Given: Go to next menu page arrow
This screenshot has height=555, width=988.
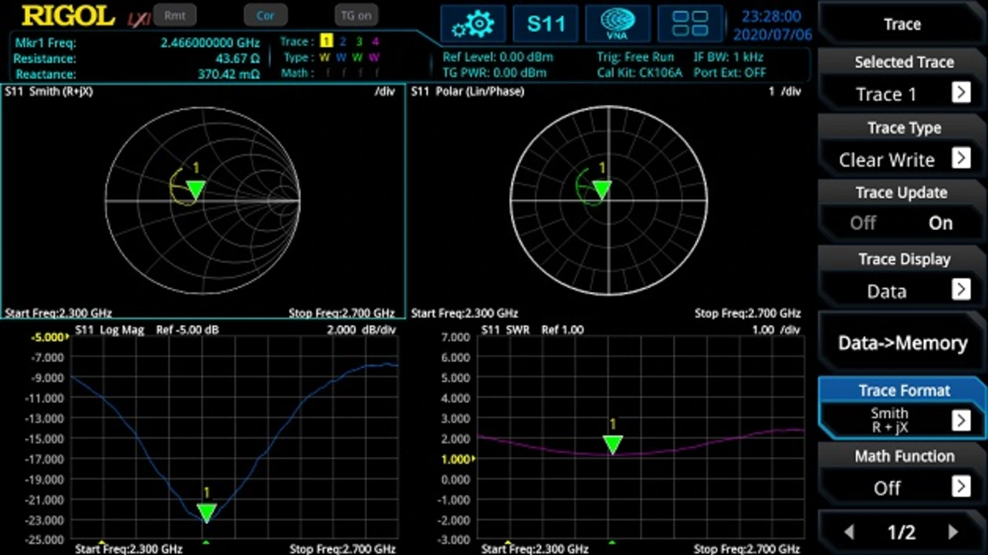Looking at the screenshot, I should [954, 532].
